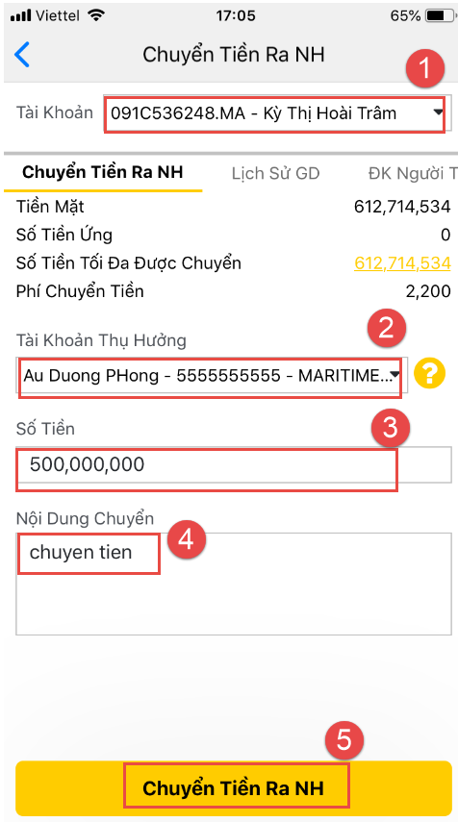
Task: Click the arrow on the account selector
Action: tap(439, 112)
